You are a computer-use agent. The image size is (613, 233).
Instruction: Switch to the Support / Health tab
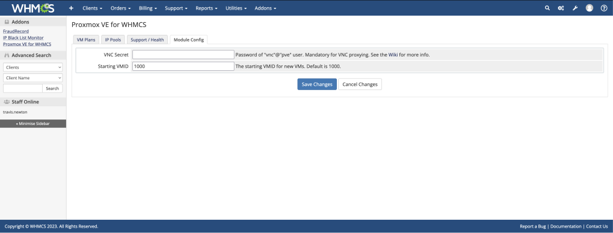pos(148,40)
